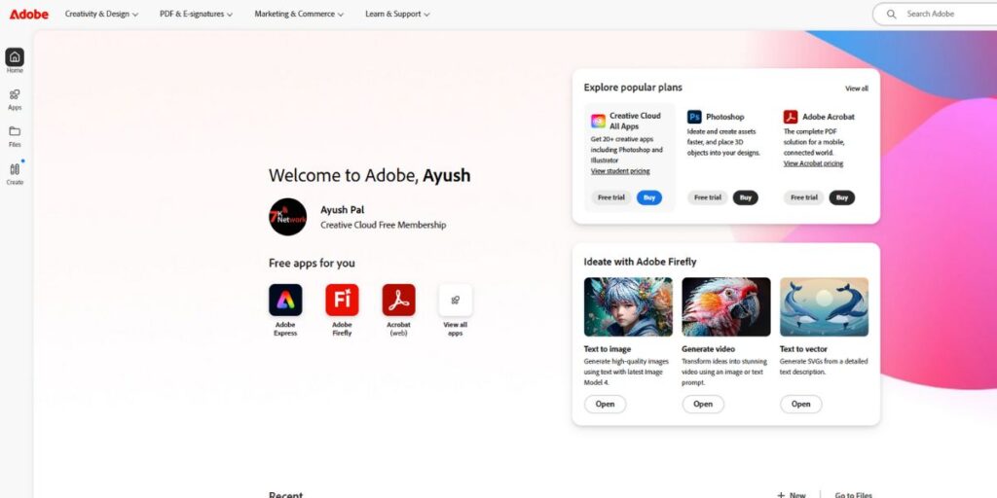The width and height of the screenshot is (997, 498).
Task: Click the Text to vector whales thumbnail
Action: point(824,306)
